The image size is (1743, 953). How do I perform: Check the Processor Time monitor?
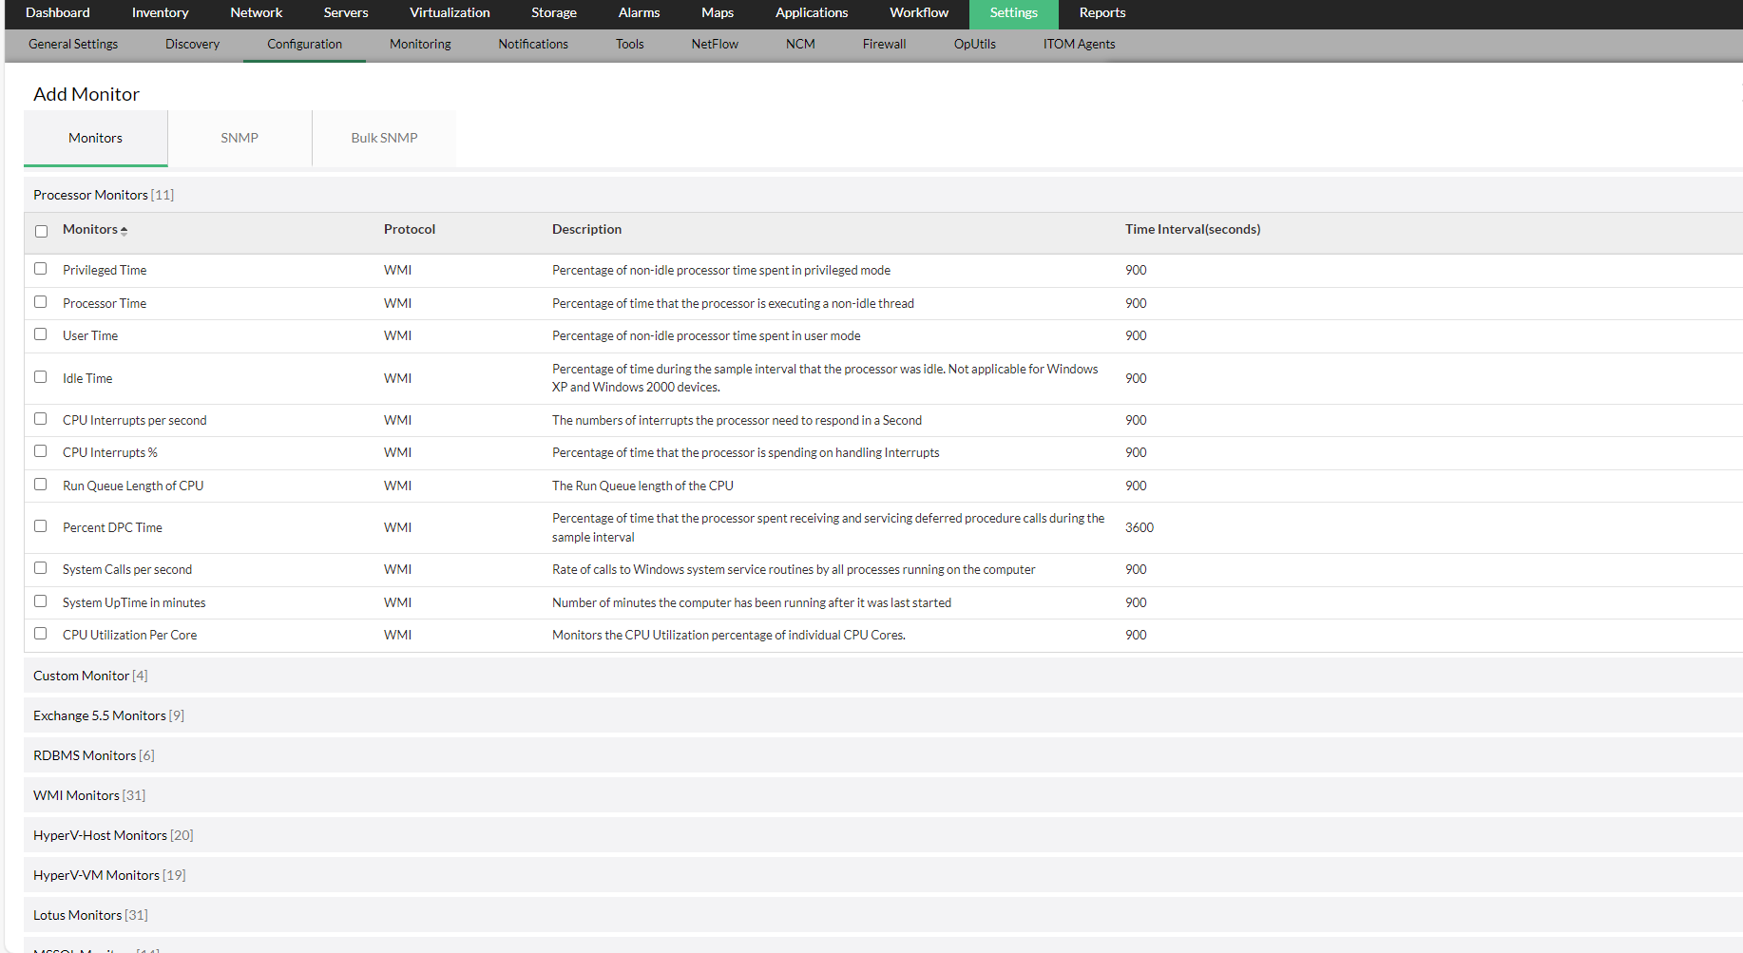(x=40, y=301)
